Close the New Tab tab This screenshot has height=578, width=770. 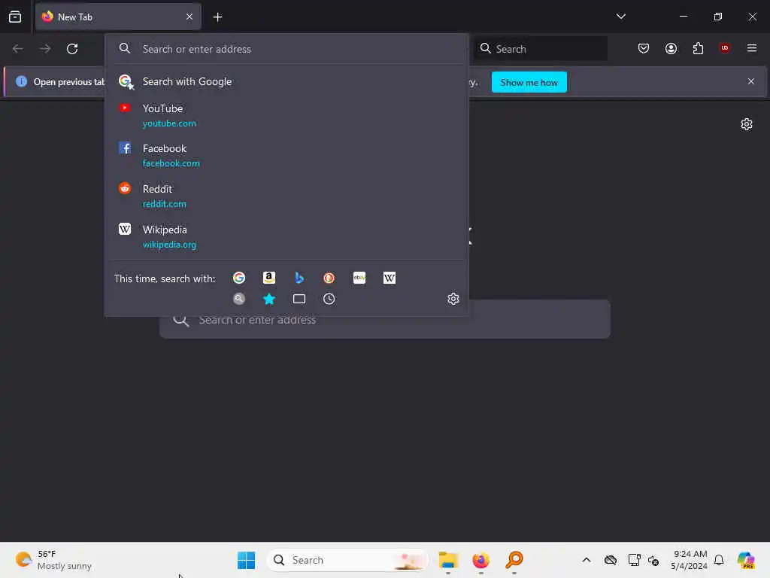pos(189,17)
